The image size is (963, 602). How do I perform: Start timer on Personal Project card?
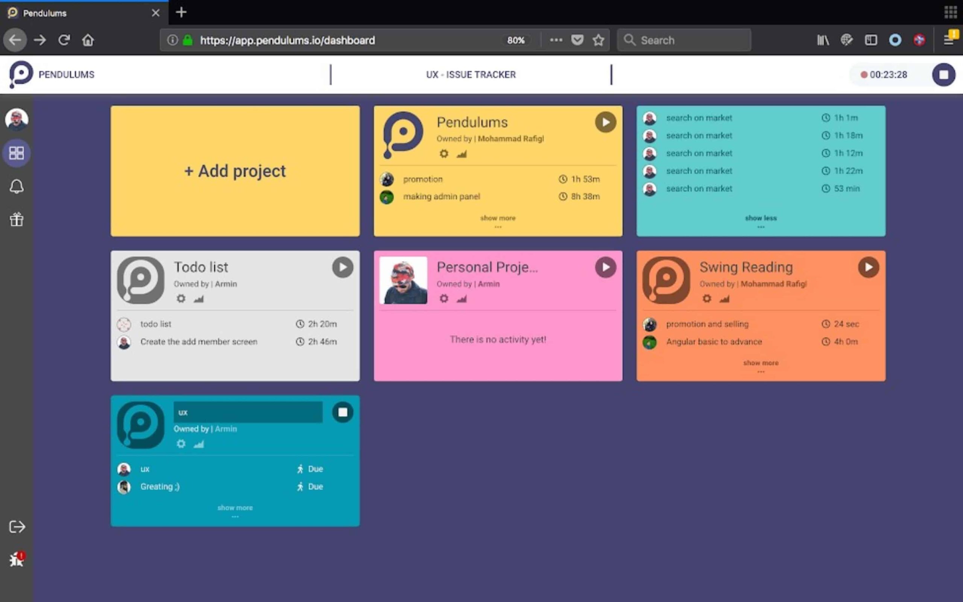point(606,267)
